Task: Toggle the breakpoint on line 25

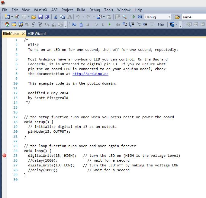Action: [x=5, y=156]
